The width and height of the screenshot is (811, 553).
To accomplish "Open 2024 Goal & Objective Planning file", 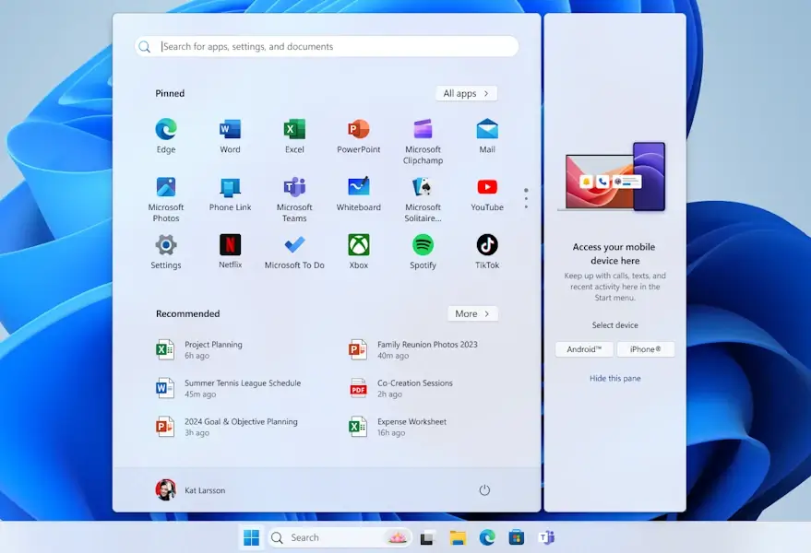I will click(x=227, y=428).
